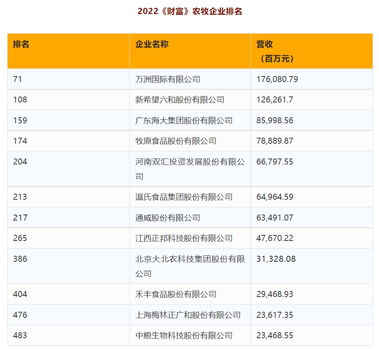
Task: Select the rank 174 cell
Action: [x=20, y=141]
